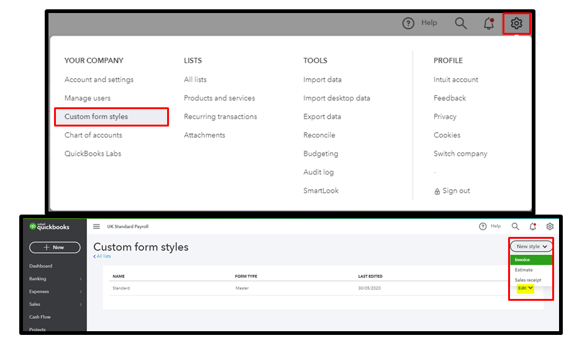Click the NAME column header
The width and height of the screenshot is (569, 356).
118,277
